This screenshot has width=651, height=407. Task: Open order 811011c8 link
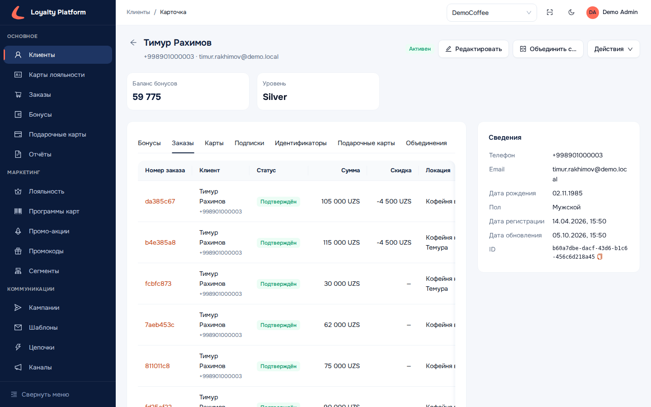click(157, 366)
